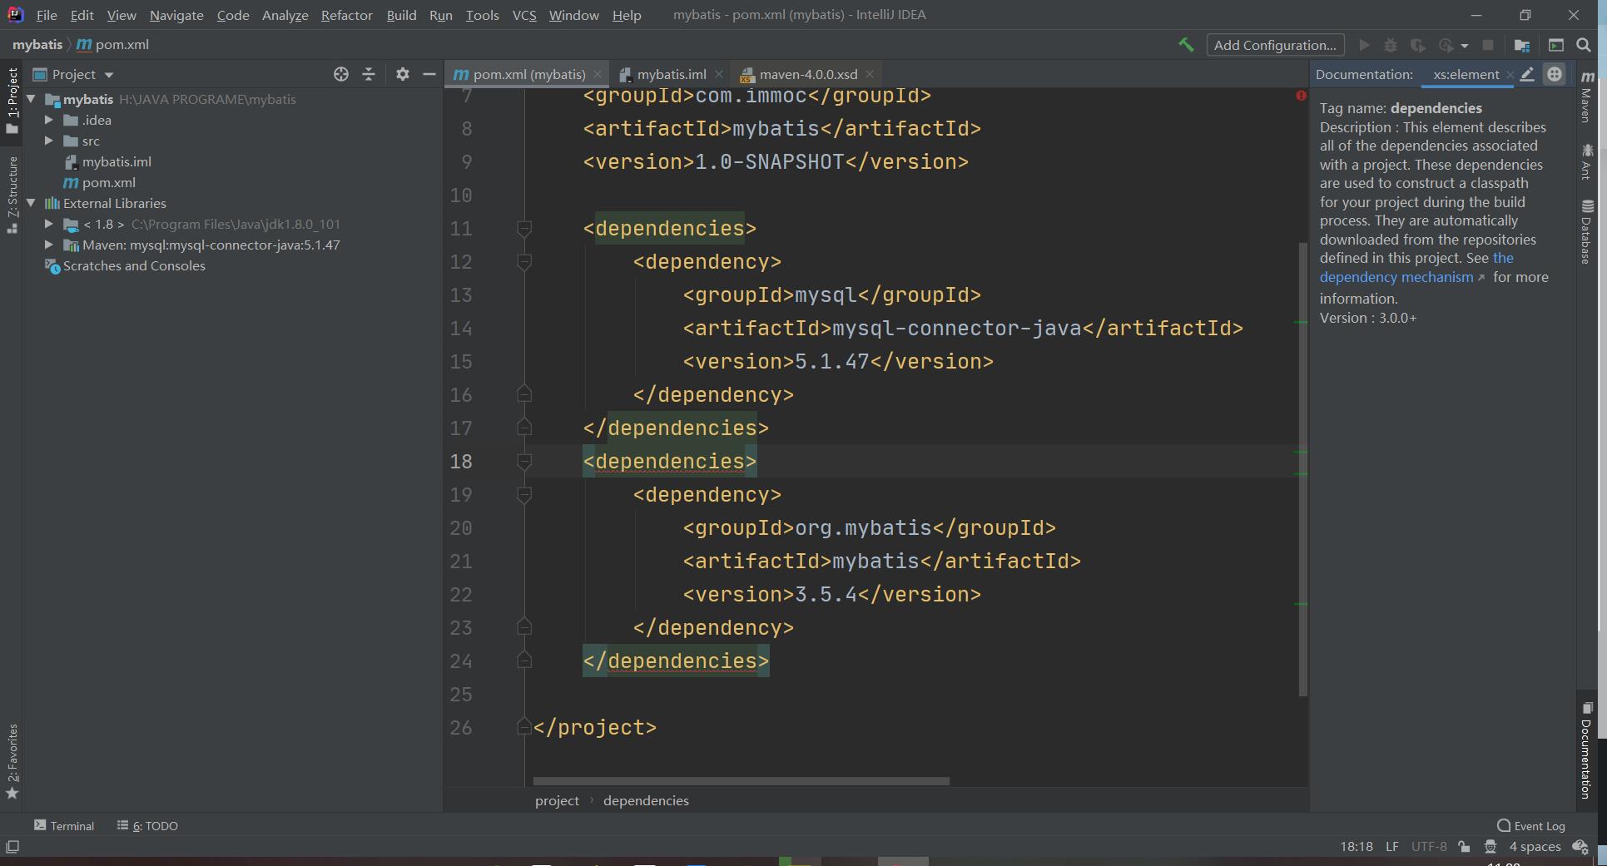The height and width of the screenshot is (866, 1607).
Task: Toggle the 1: Project side tool window
Action: (12, 101)
